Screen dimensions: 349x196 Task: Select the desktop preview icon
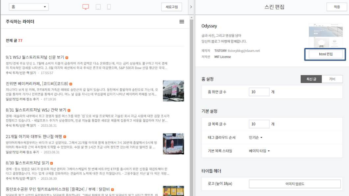click(86, 7)
